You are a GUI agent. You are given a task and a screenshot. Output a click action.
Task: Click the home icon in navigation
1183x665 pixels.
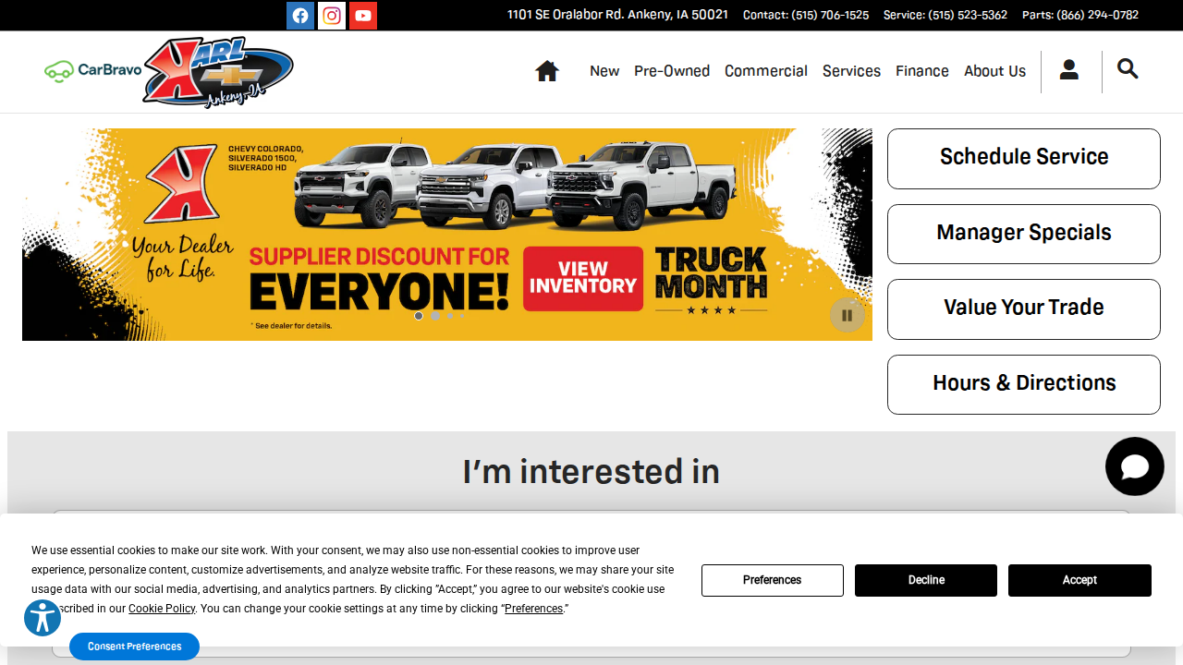click(x=546, y=70)
